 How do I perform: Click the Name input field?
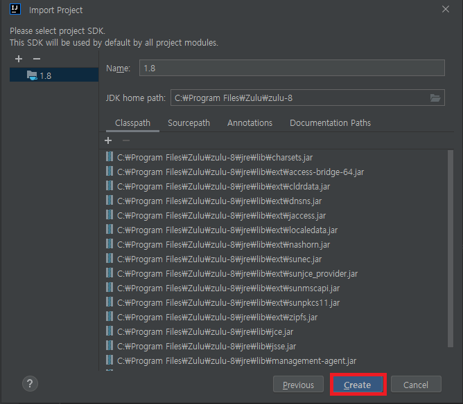pos(292,68)
